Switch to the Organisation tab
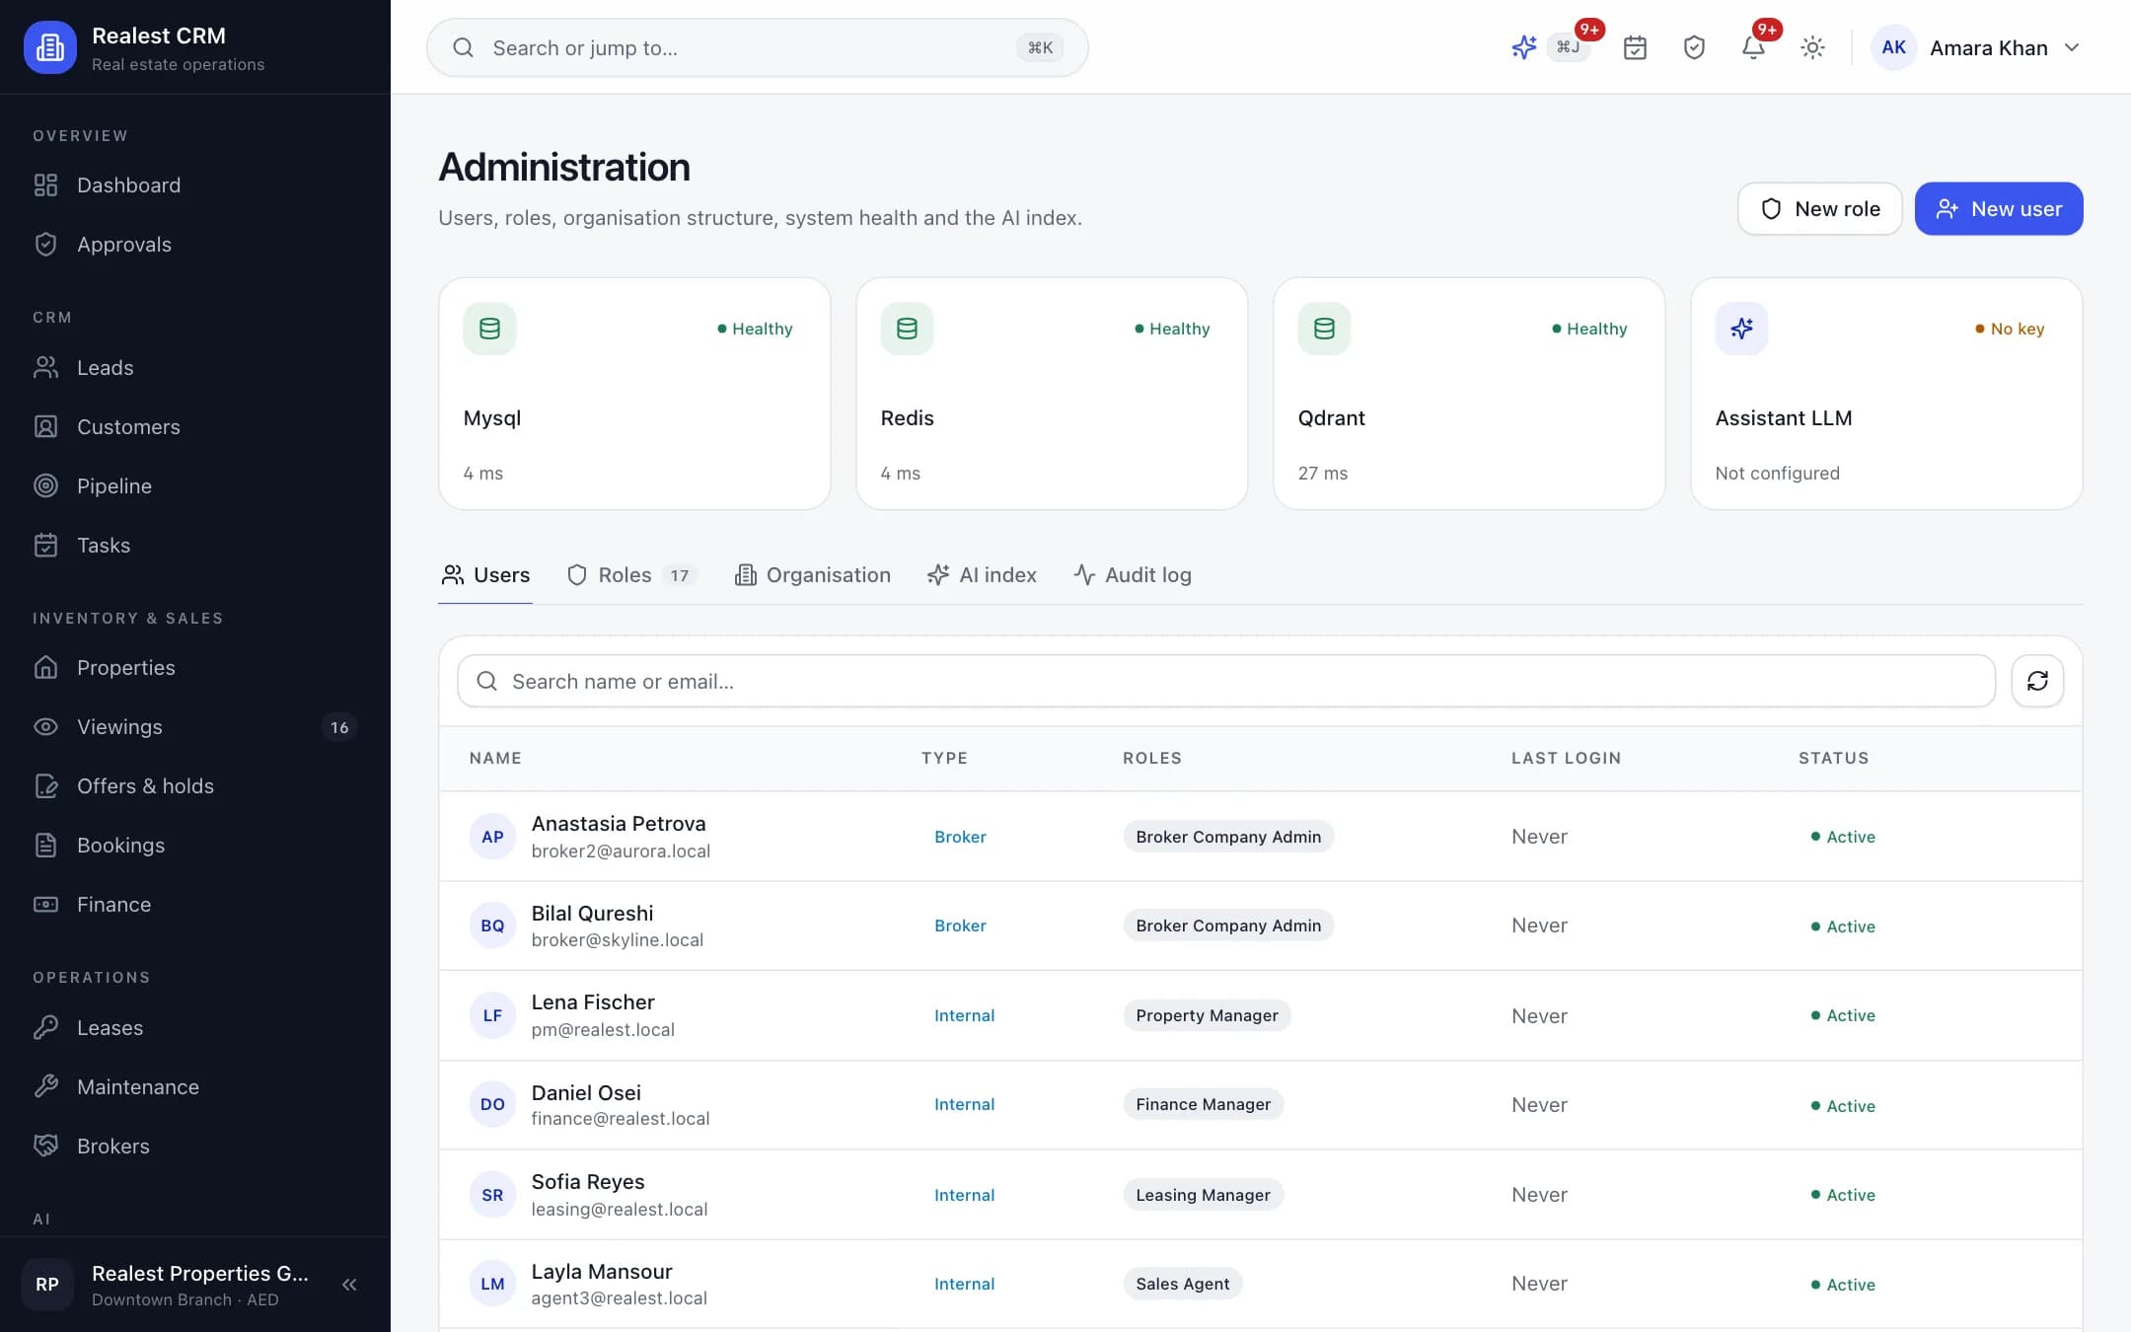2131x1332 pixels. [x=813, y=575]
